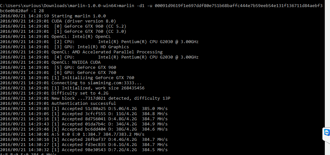Image resolution: width=330 pixels, height=155 pixels.
Task: Select the CUDA driver version 8.0 line
Action: (58, 21)
